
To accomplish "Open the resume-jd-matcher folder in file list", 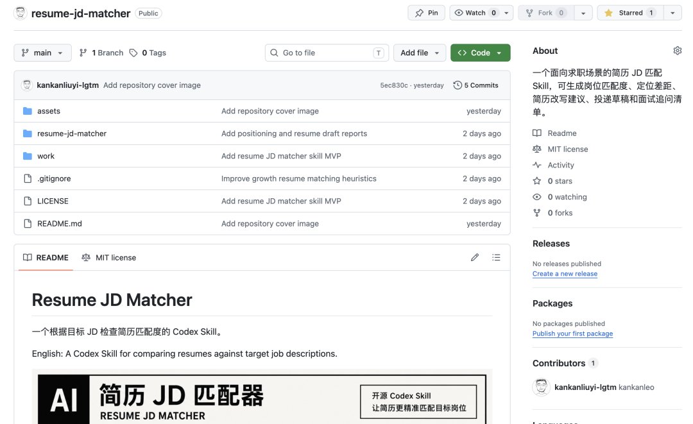I will (72, 133).
